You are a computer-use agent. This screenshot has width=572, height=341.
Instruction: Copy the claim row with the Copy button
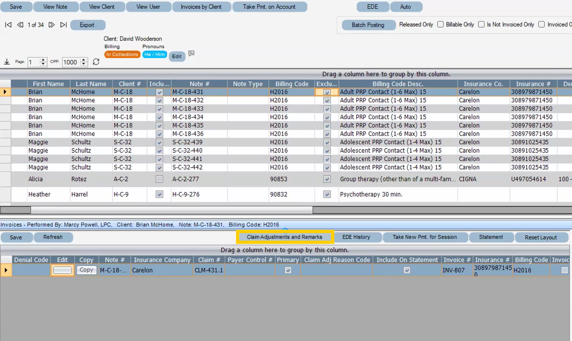(x=86, y=270)
